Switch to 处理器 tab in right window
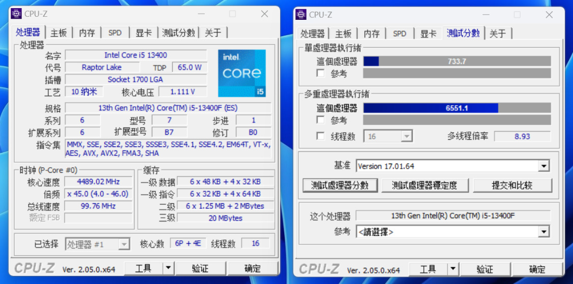 coord(312,34)
